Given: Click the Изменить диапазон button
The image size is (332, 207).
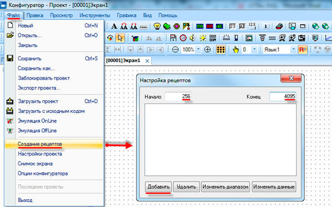Looking at the screenshot, I should point(225,187).
